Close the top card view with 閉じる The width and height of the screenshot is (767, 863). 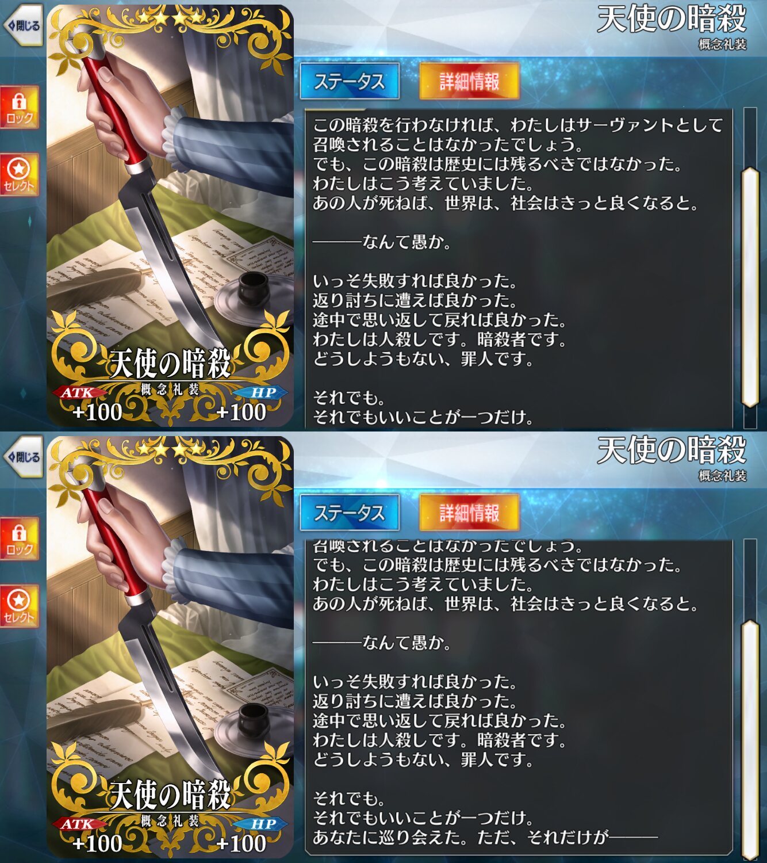pos(23,25)
